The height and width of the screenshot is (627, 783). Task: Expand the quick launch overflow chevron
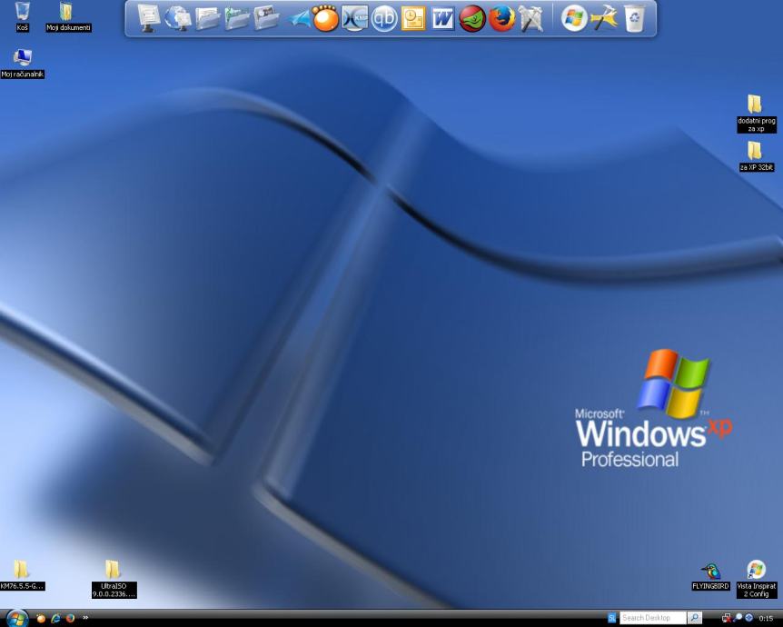(x=85, y=618)
